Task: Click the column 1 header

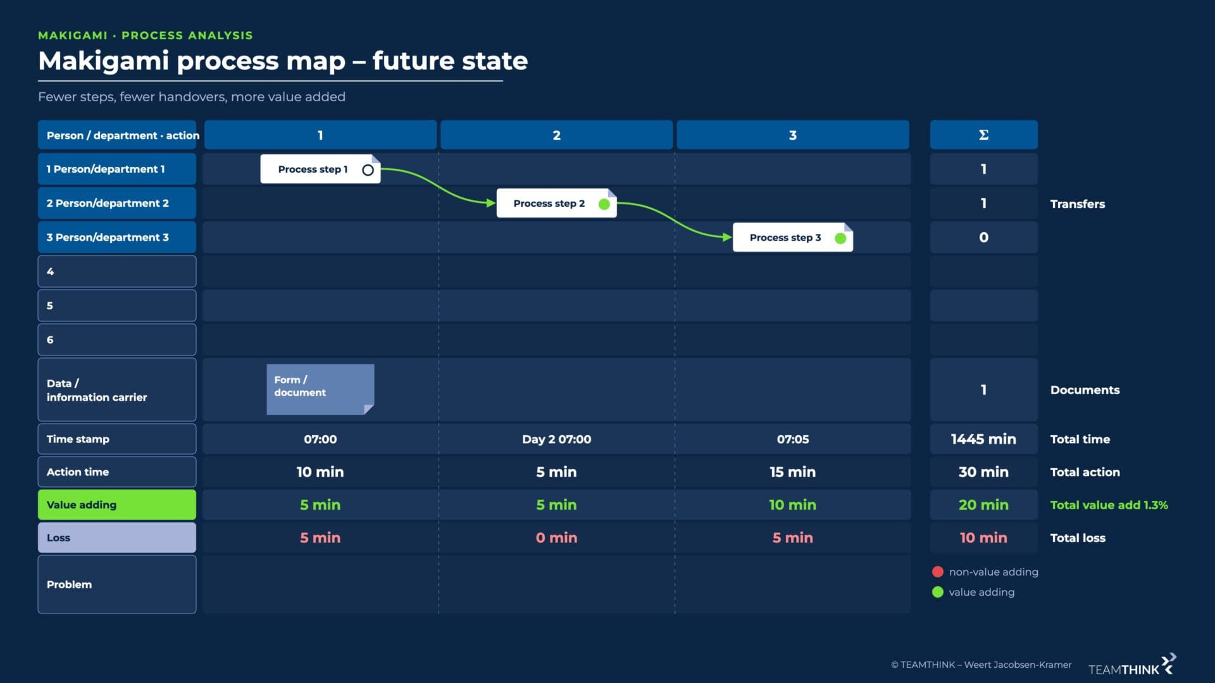Action: [320, 135]
